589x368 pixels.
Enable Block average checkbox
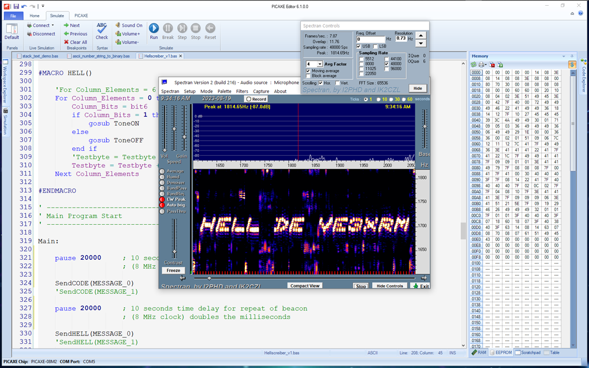coord(308,76)
